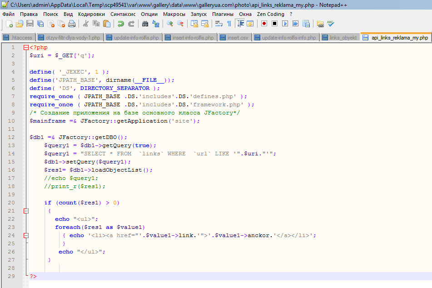Start macro recording with the red dot
The height and width of the screenshot is (288, 432).
click(x=264, y=24)
